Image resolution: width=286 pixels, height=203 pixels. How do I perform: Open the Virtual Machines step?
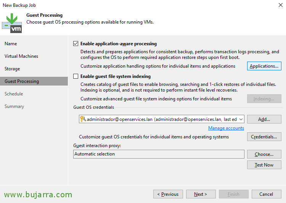click(x=21, y=56)
